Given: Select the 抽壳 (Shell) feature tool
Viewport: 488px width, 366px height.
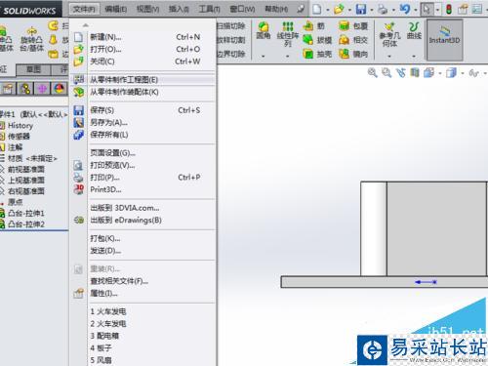Looking at the screenshot, I should coord(317,54).
